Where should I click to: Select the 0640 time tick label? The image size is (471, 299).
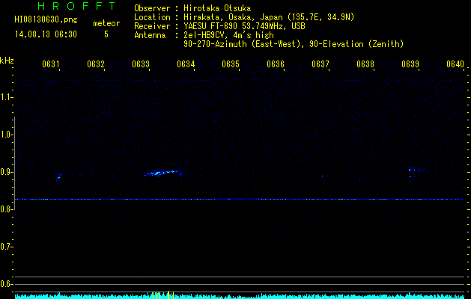coord(455,64)
